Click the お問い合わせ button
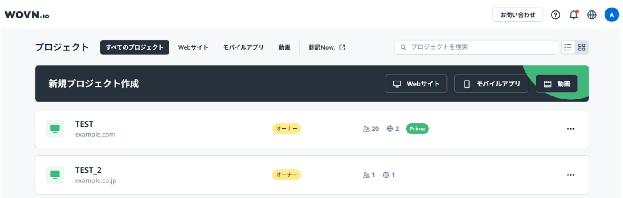 pos(517,15)
